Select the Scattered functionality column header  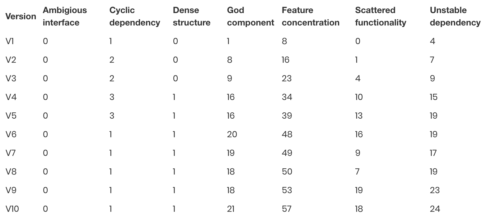380,16
